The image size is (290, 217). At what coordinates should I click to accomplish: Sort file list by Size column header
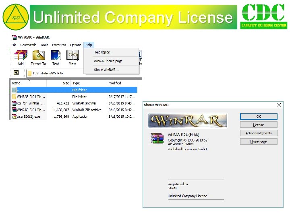click(x=58, y=83)
